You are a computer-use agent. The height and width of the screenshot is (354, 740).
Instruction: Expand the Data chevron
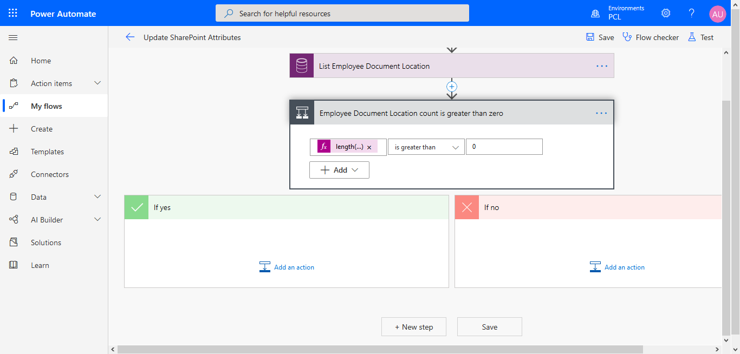tap(98, 197)
